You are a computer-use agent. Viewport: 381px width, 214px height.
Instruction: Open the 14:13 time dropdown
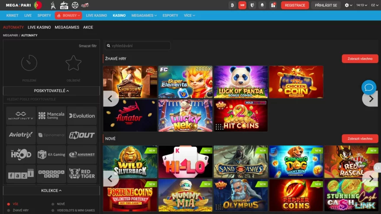tap(362, 5)
